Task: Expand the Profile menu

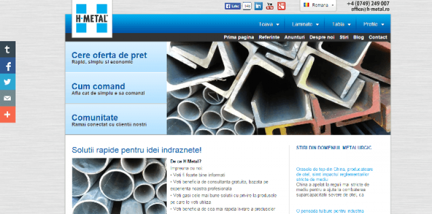Action: (374, 24)
